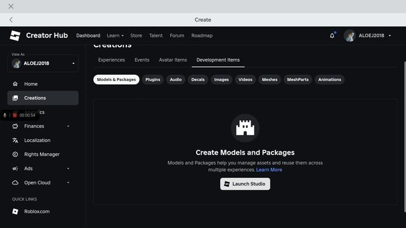The width and height of the screenshot is (406, 228).
Task: Follow the Learn More link
Action: (269, 170)
